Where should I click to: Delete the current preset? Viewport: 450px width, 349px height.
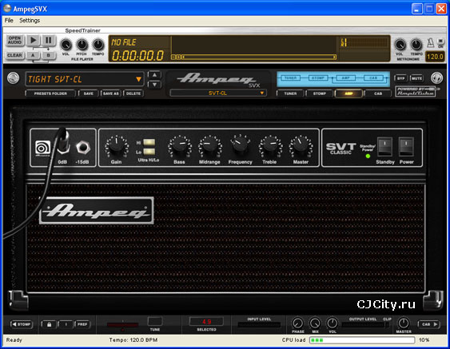tap(133, 93)
